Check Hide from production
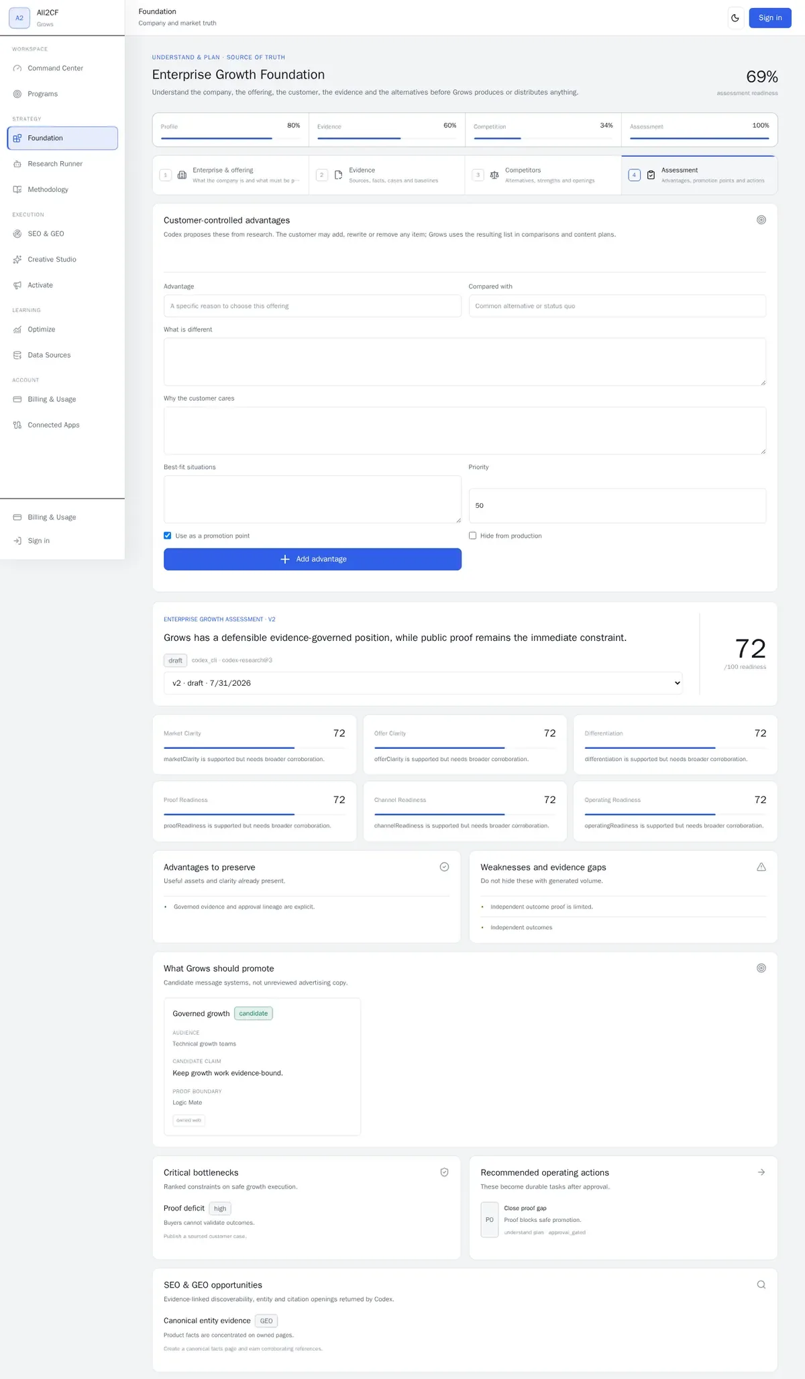The height and width of the screenshot is (1379, 805). point(472,535)
